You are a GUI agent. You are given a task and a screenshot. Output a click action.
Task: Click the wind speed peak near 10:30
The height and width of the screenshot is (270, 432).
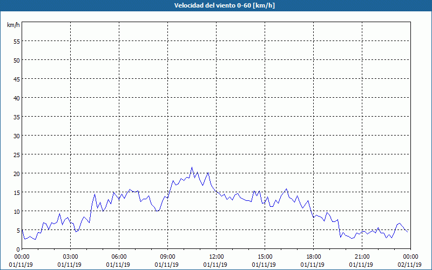pyautogui.click(x=192, y=167)
